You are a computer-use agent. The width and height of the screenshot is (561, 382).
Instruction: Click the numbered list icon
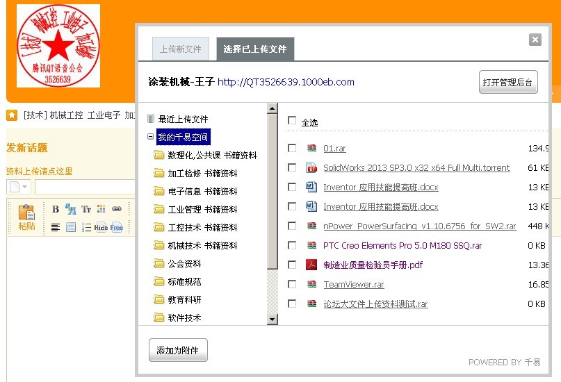point(86,227)
